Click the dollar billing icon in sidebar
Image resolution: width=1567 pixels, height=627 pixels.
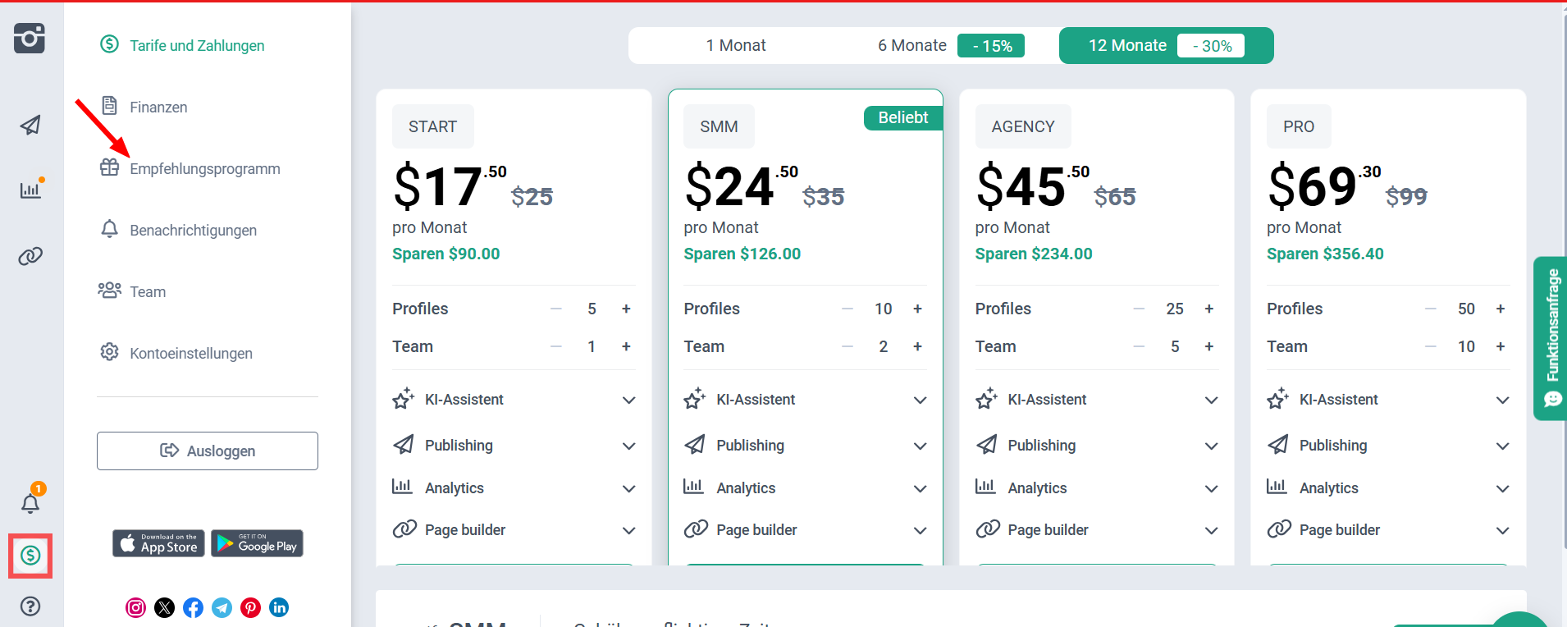coord(30,556)
